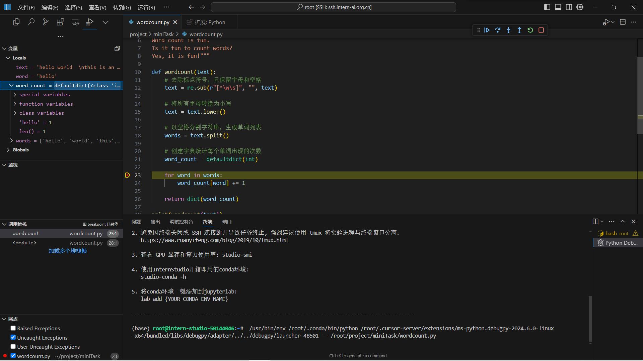Collapse the 调用堆栈 call stack section
The width and height of the screenshot is (643, 361).
[x=4, y=224]
